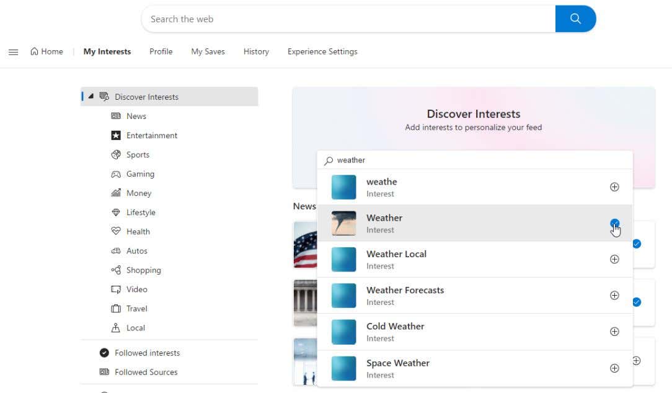Open the Experience Settings tab
Viewport: 672px width, 393px height.
(x=322, y=51)
